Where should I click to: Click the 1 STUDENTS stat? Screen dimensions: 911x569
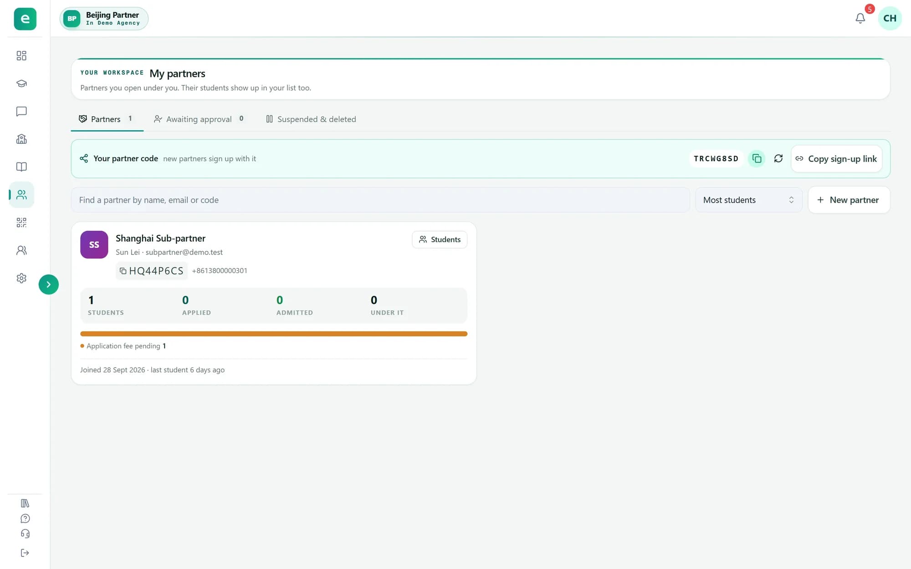point(106,305)
